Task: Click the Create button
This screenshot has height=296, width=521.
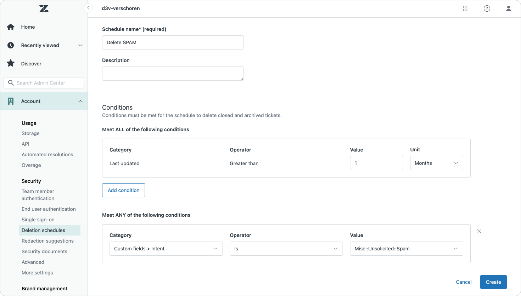Action: tap(493, 282)
